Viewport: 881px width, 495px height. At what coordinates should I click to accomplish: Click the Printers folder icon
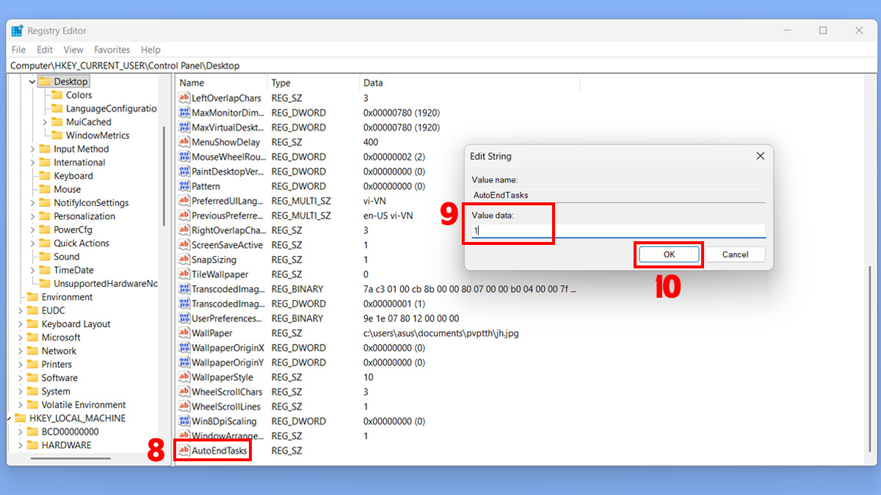pos(32,364)
